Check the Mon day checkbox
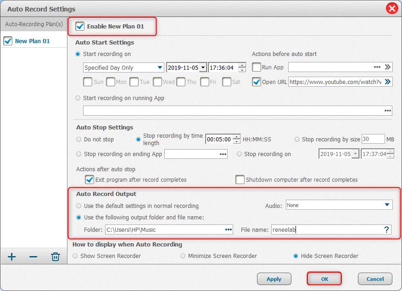The width and height of the screenshot is (402, 291). 111,82
